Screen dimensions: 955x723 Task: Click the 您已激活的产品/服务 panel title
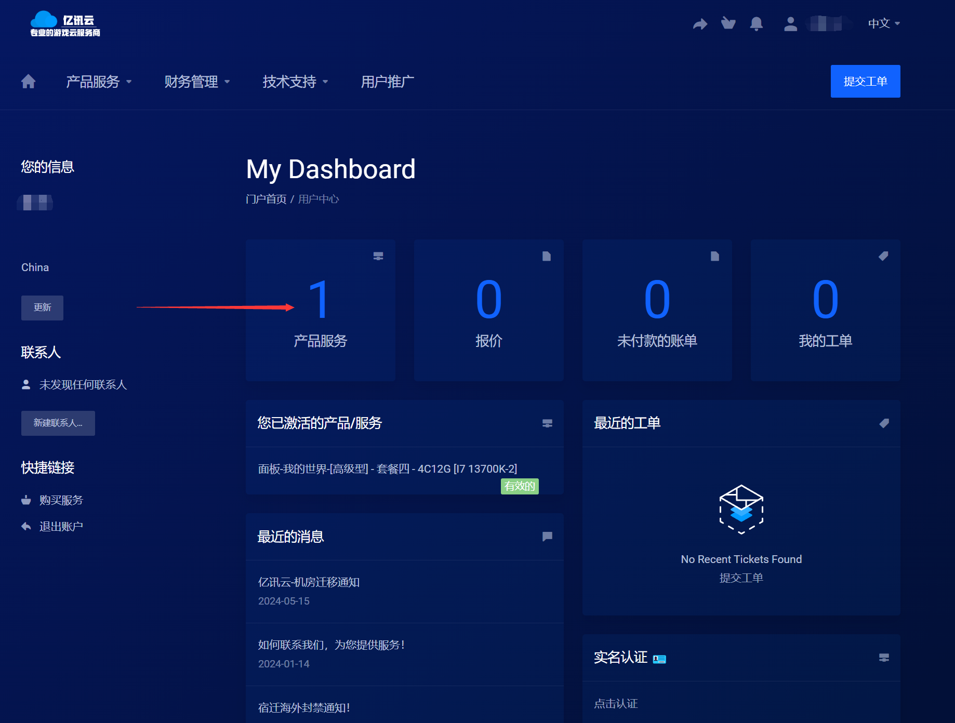320,423
